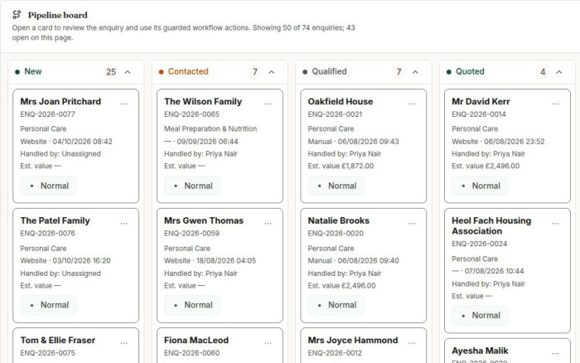Screen dimensions: 580x363
Task: Click the Normal priority badge on Wilson Family card
Action: [192, 186]
